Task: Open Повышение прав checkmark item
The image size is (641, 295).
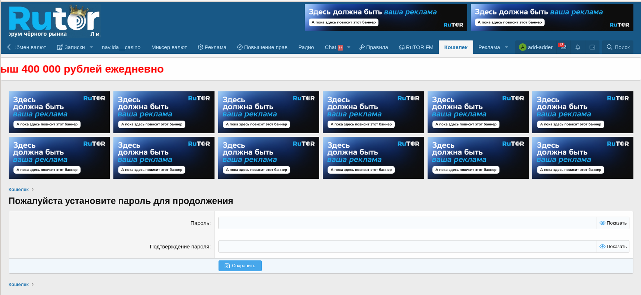Action: (262, 47)
